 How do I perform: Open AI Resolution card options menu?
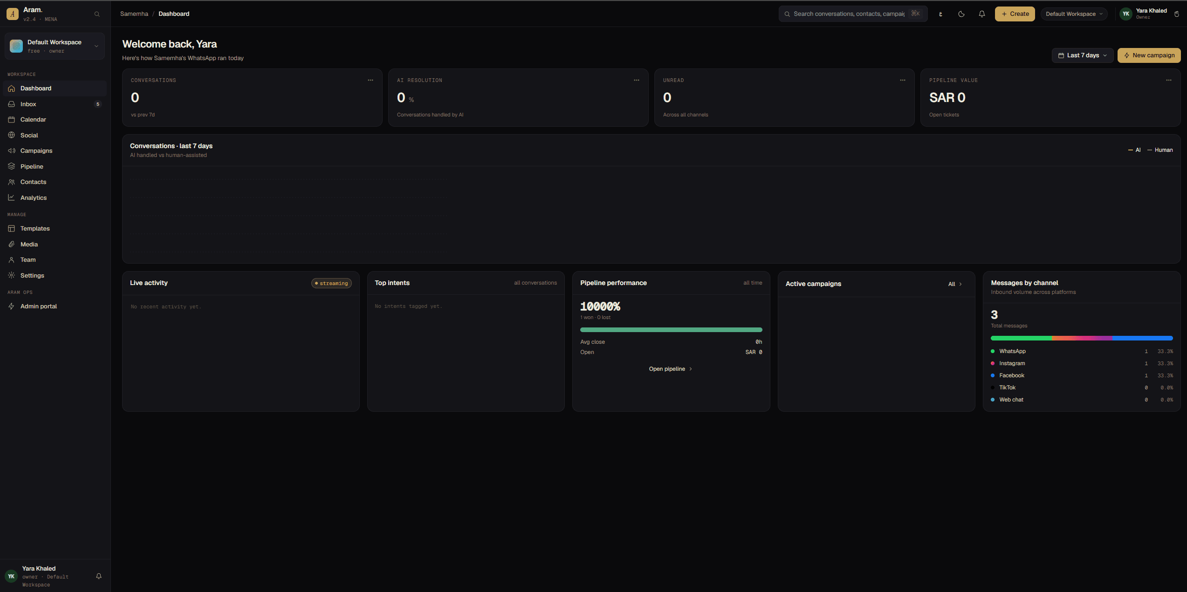click(x=637, y=80)
